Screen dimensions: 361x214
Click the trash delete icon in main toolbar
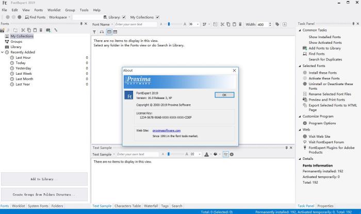tap(240, 24)
